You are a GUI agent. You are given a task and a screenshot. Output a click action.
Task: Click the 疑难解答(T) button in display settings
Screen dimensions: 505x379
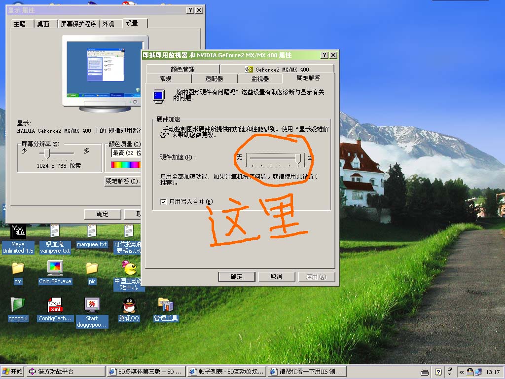pyautogui.click(x=122, y=181)
